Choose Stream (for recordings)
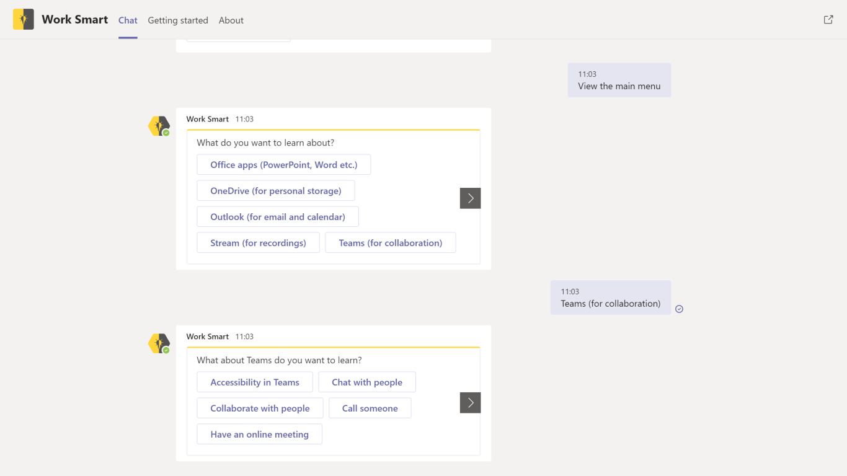Viewport: 847px width, 476px height. (x=258, y=243)
